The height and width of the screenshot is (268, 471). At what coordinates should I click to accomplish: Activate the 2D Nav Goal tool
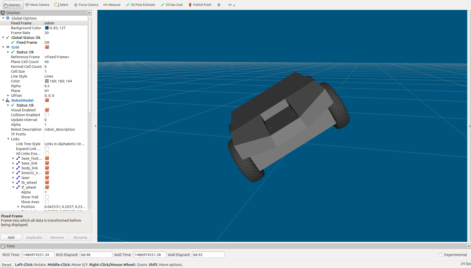[172, 5]
